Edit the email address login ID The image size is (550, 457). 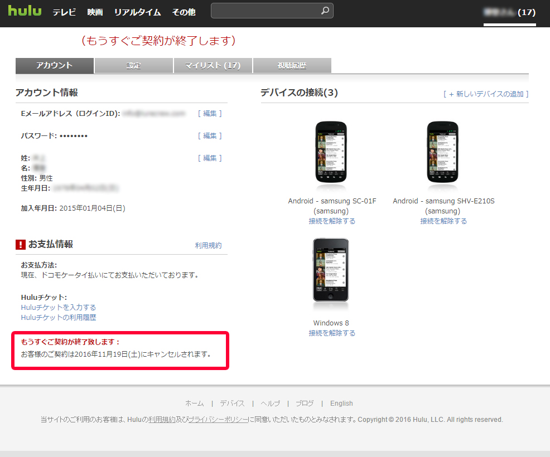tap(210, 114)
